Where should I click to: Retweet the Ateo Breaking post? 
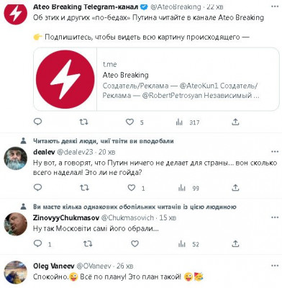click(x=83, y=122)
